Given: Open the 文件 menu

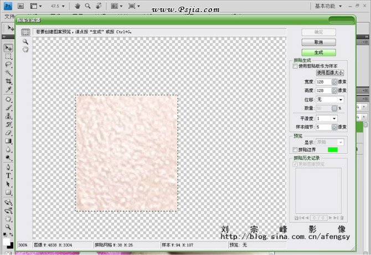Looking at the screenshot, I should tap(9, 16).
